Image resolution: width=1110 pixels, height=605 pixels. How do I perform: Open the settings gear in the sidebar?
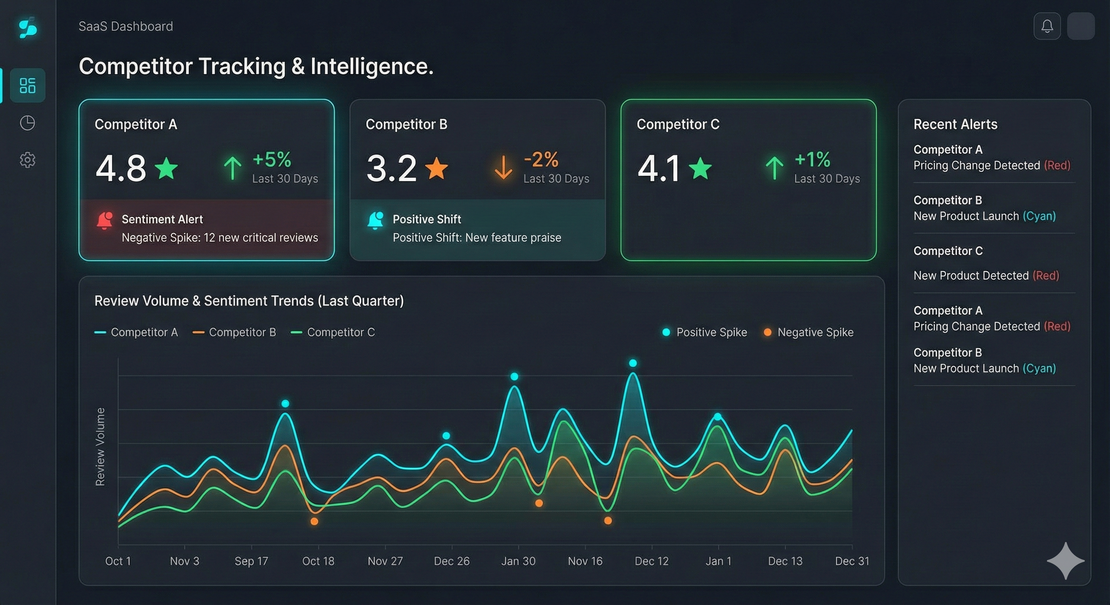27,160
